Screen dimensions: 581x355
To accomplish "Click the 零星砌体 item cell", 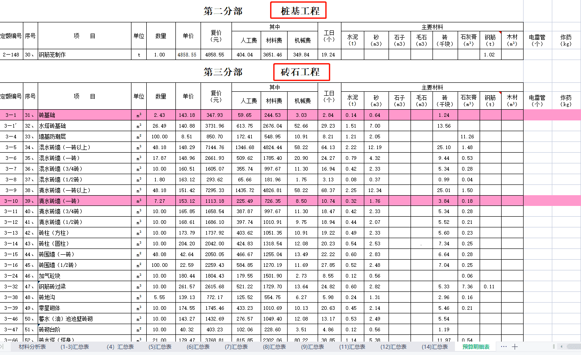I will [x=84, y=308].
